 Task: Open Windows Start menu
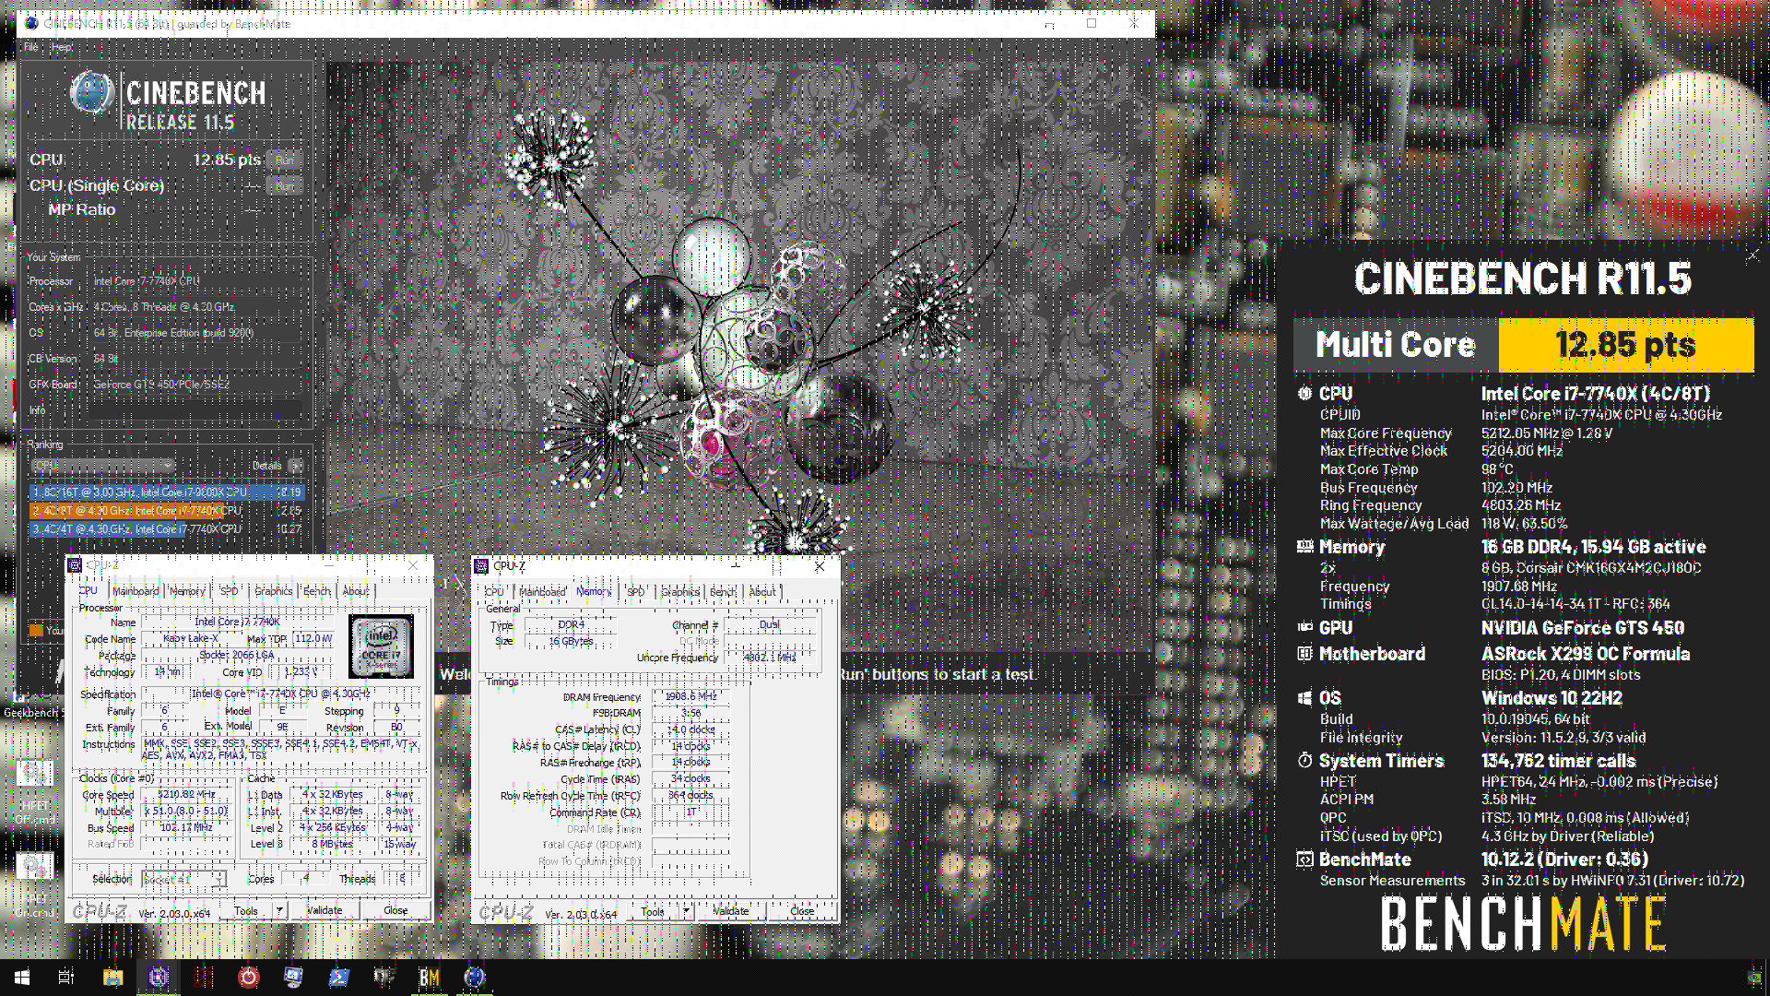(x=22, y=978)
